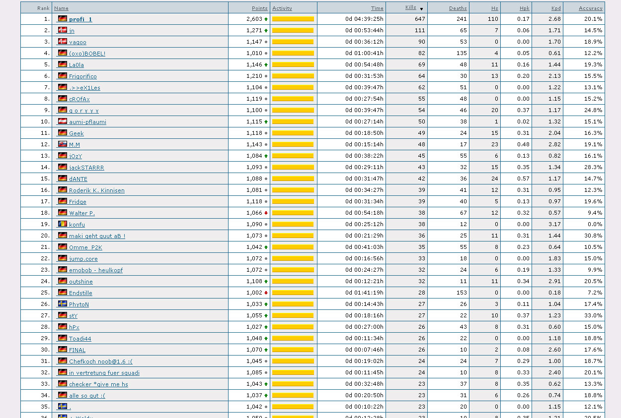This screenshot has width=621, height=418.
Task: Click red down arrow in Walter P. row
Action: tap(266, 213)
